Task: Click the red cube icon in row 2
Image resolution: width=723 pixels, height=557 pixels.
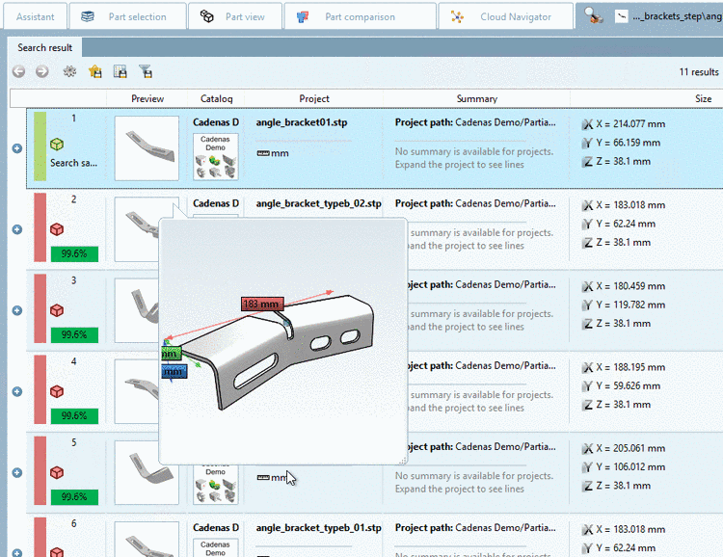Action: tap(58, 228)
